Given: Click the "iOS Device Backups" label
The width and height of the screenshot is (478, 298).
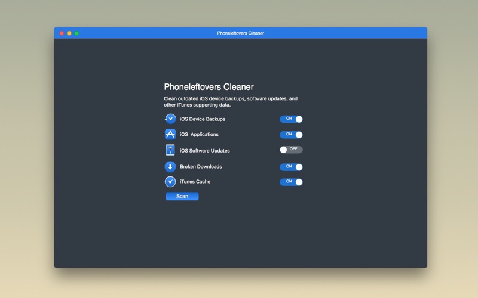Looking at the screenshot, I should click(x=203, y=119).
